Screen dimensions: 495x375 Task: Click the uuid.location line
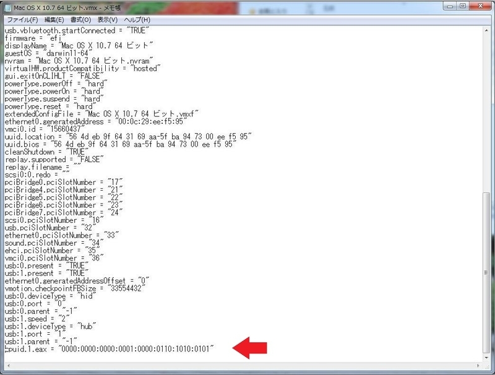pyautogui.click(x=129, y=137)
